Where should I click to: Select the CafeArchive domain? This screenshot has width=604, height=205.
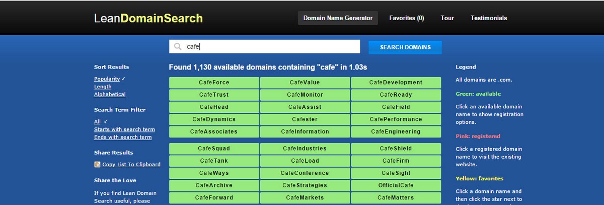214,185
